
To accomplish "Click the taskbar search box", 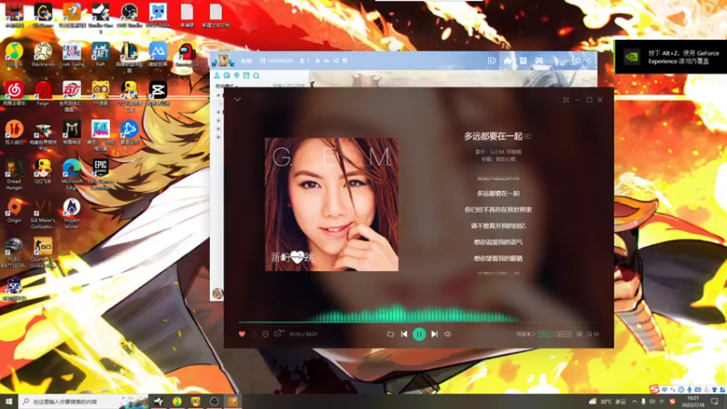I will point(84,402).
